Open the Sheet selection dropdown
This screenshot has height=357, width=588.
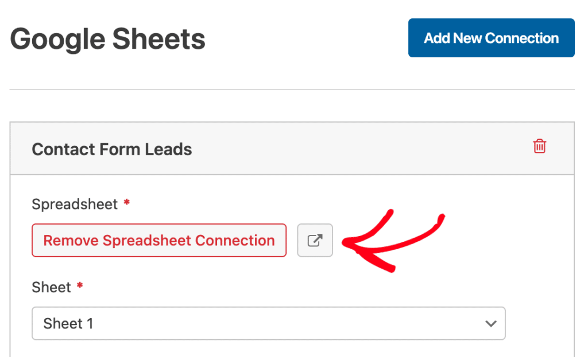(268, 324)
